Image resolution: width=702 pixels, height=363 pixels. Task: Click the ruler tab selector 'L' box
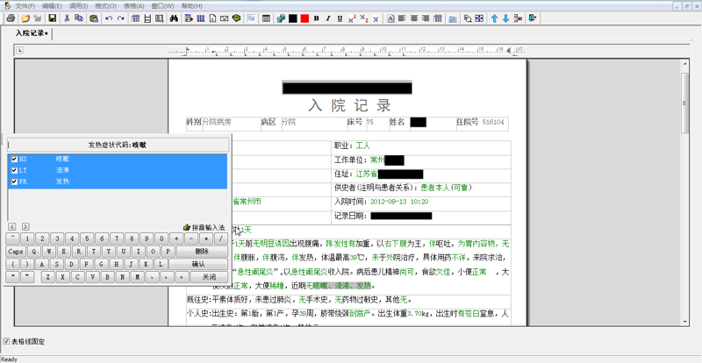tap(19, 50)
